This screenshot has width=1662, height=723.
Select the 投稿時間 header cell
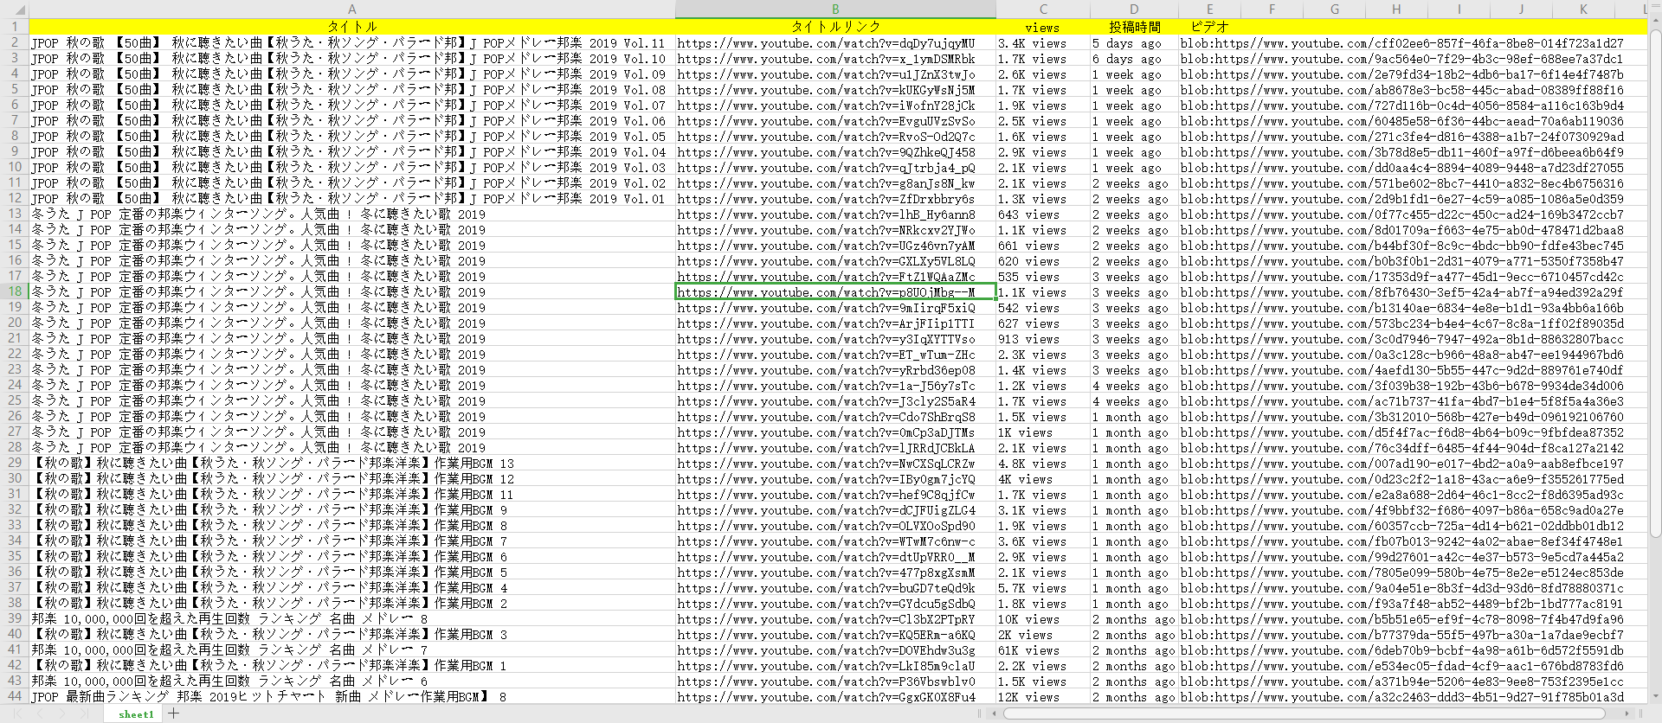[x=1133, y=27]
